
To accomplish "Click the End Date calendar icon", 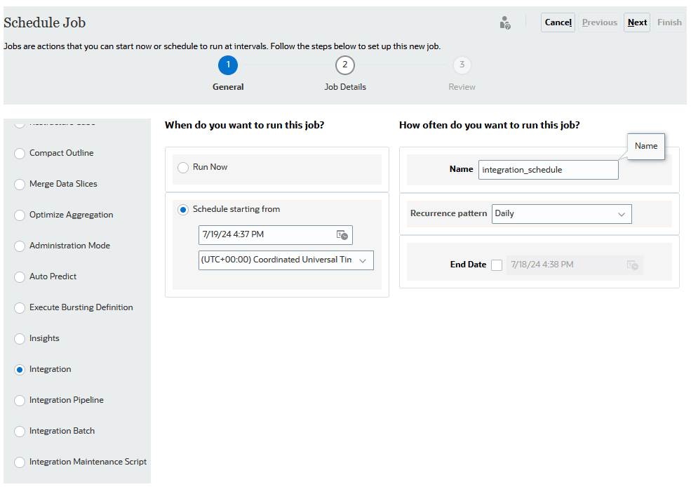I will 632,265.
